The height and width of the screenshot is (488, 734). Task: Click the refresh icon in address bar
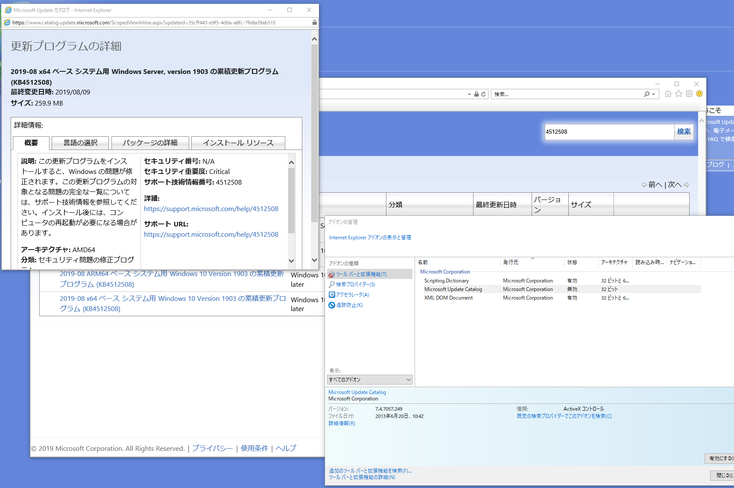483,94
